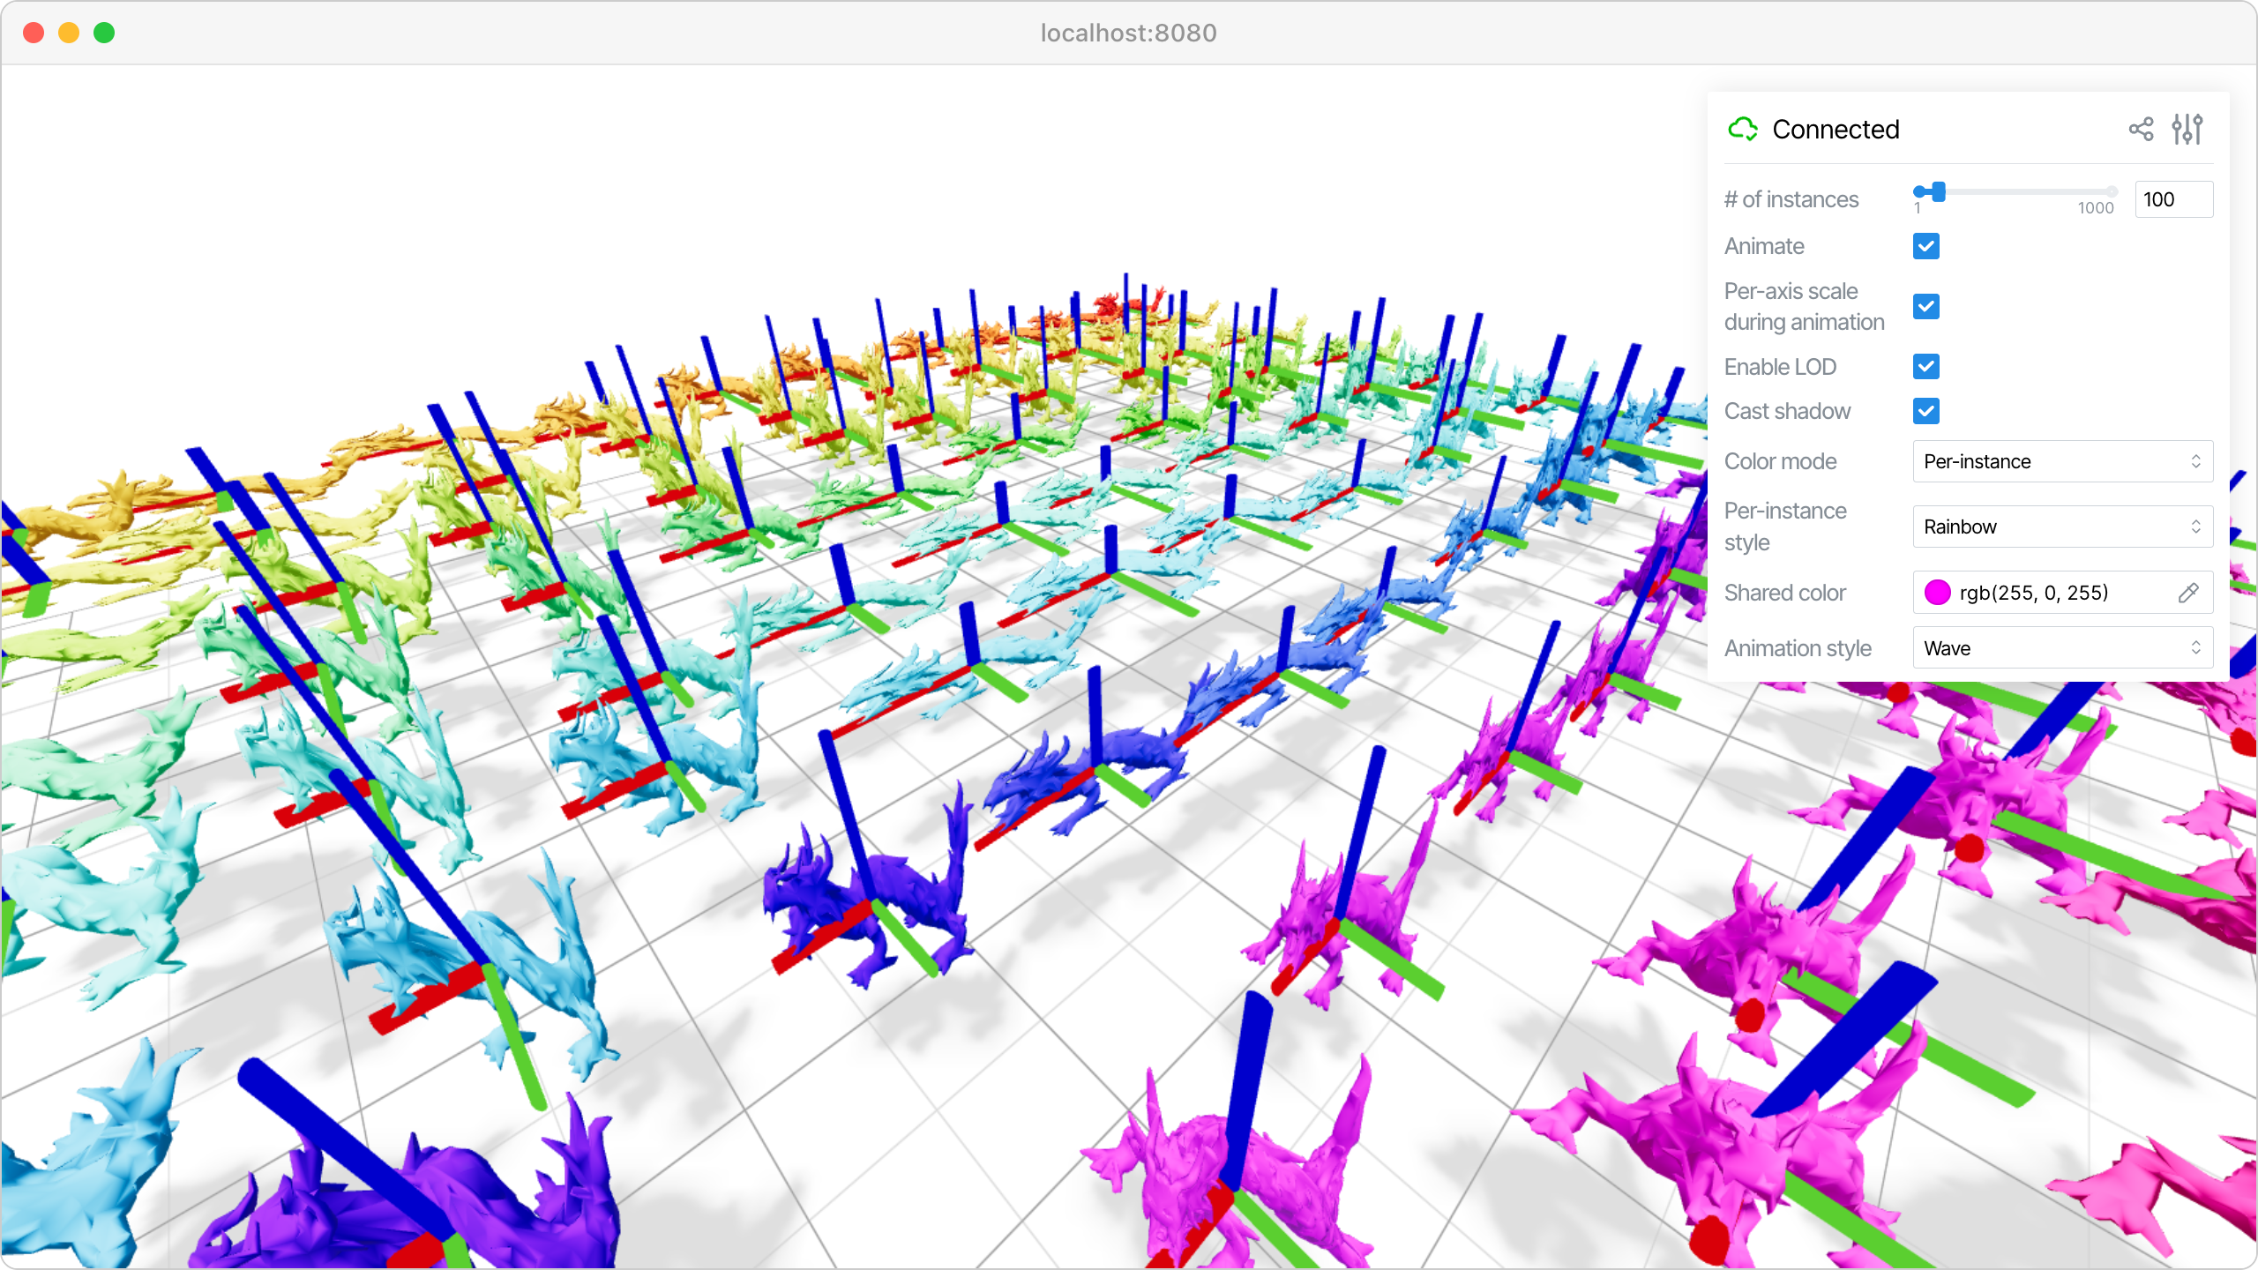2258x1270 pixels.
Task: Click the 'Animation style' label
Action: (1798, 648)
